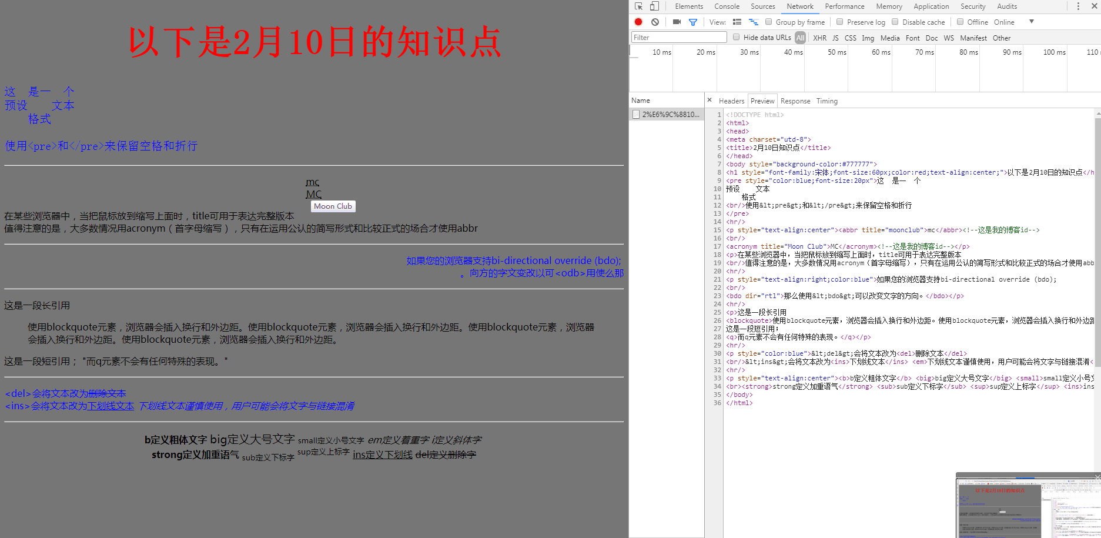The width and height of the screenshot is (1101, 538).
Task: Filter requests by Font
Action: click(913, 38)
